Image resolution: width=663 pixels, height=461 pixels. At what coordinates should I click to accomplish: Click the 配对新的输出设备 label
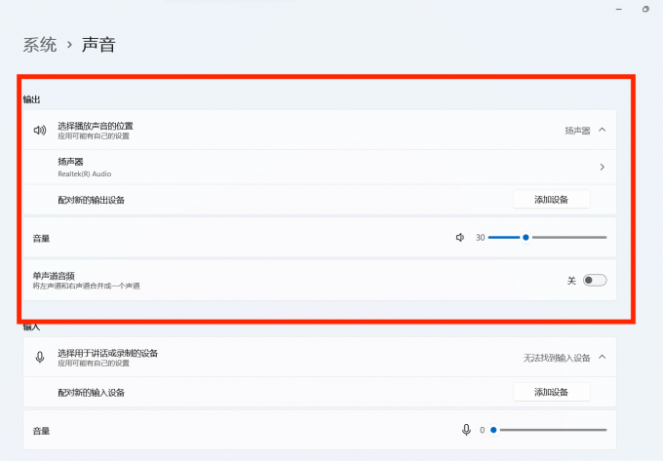click(x=92, y=200)
